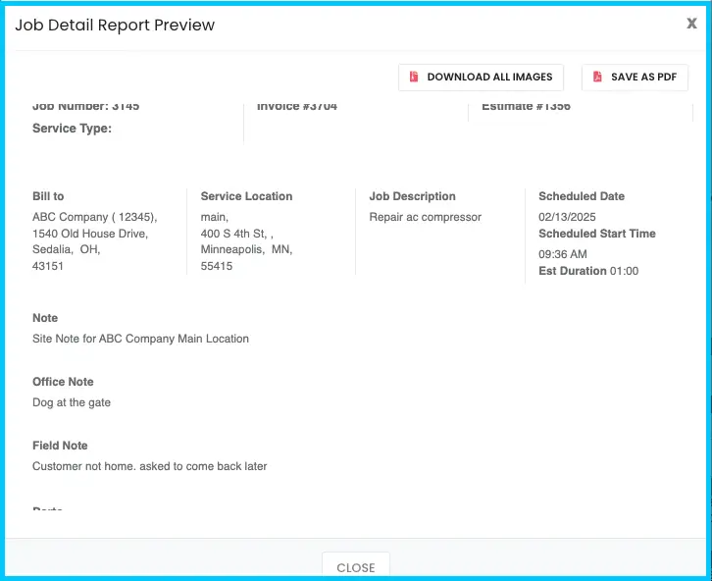The image size is (712, 581).
Task: Select Site Note for ABC Company text
Action: pyautogui.click(x=141, y=339)
